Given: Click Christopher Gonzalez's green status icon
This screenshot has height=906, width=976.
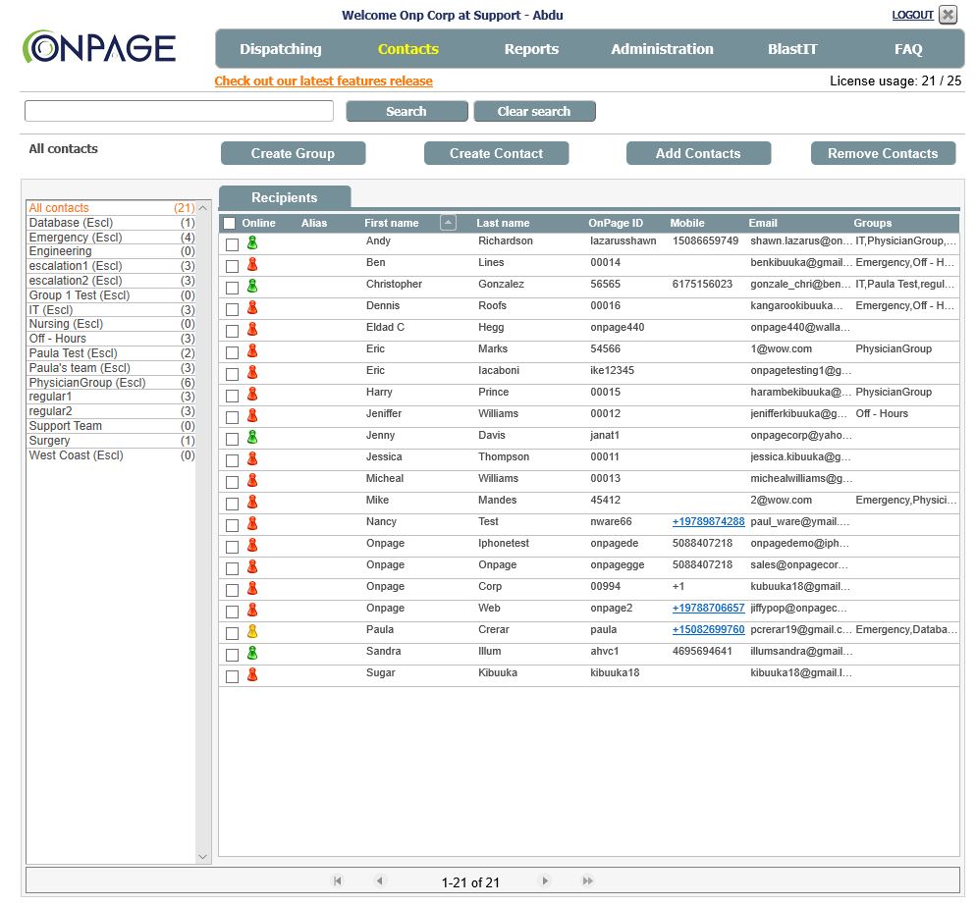Looking at the screenshot, I should tap(252, 287).
